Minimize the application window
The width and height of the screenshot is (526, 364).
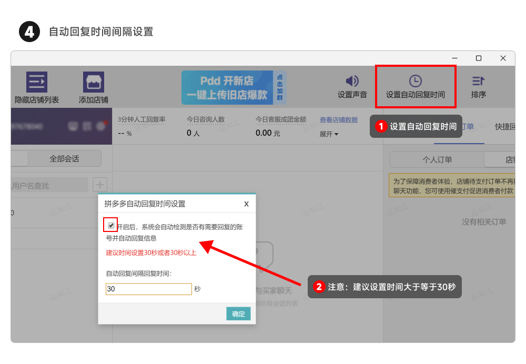tap(454, 58)
